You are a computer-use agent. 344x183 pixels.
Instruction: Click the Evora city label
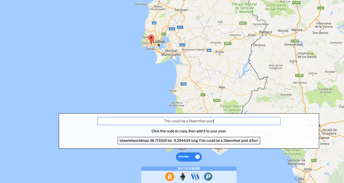point(219,52)
